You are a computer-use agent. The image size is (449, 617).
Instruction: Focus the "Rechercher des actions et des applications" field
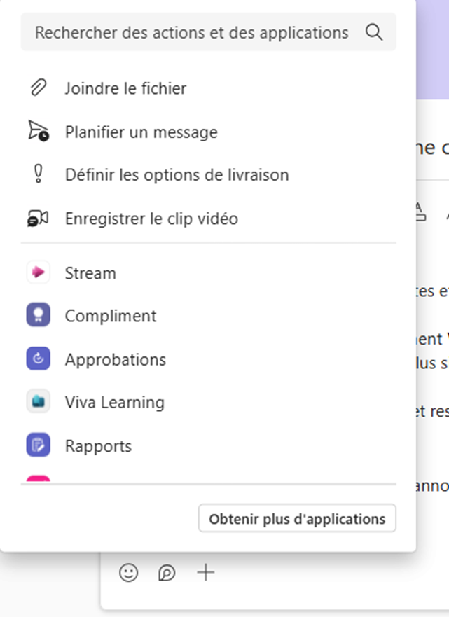(191, 32)
